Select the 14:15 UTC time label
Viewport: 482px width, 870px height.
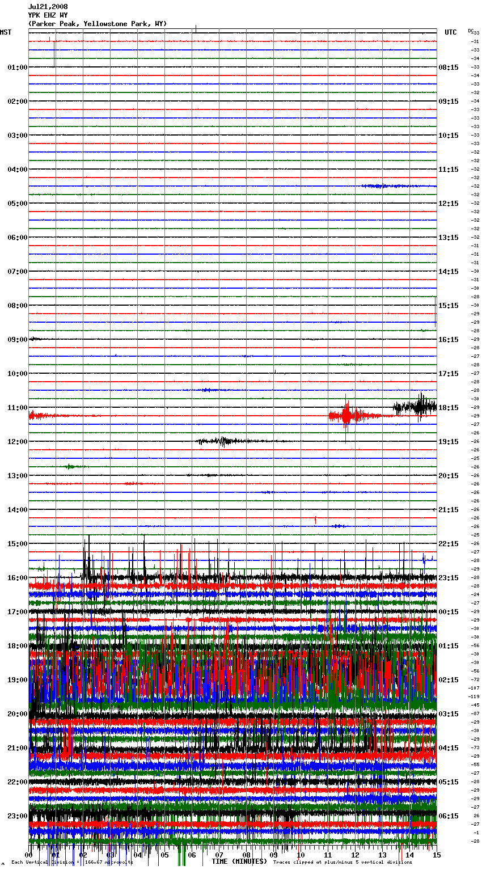click(x=449, y=272)
